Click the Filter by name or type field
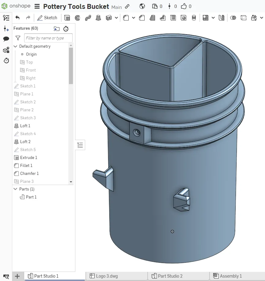Screen dimensions: 265x281 point(48,38)
